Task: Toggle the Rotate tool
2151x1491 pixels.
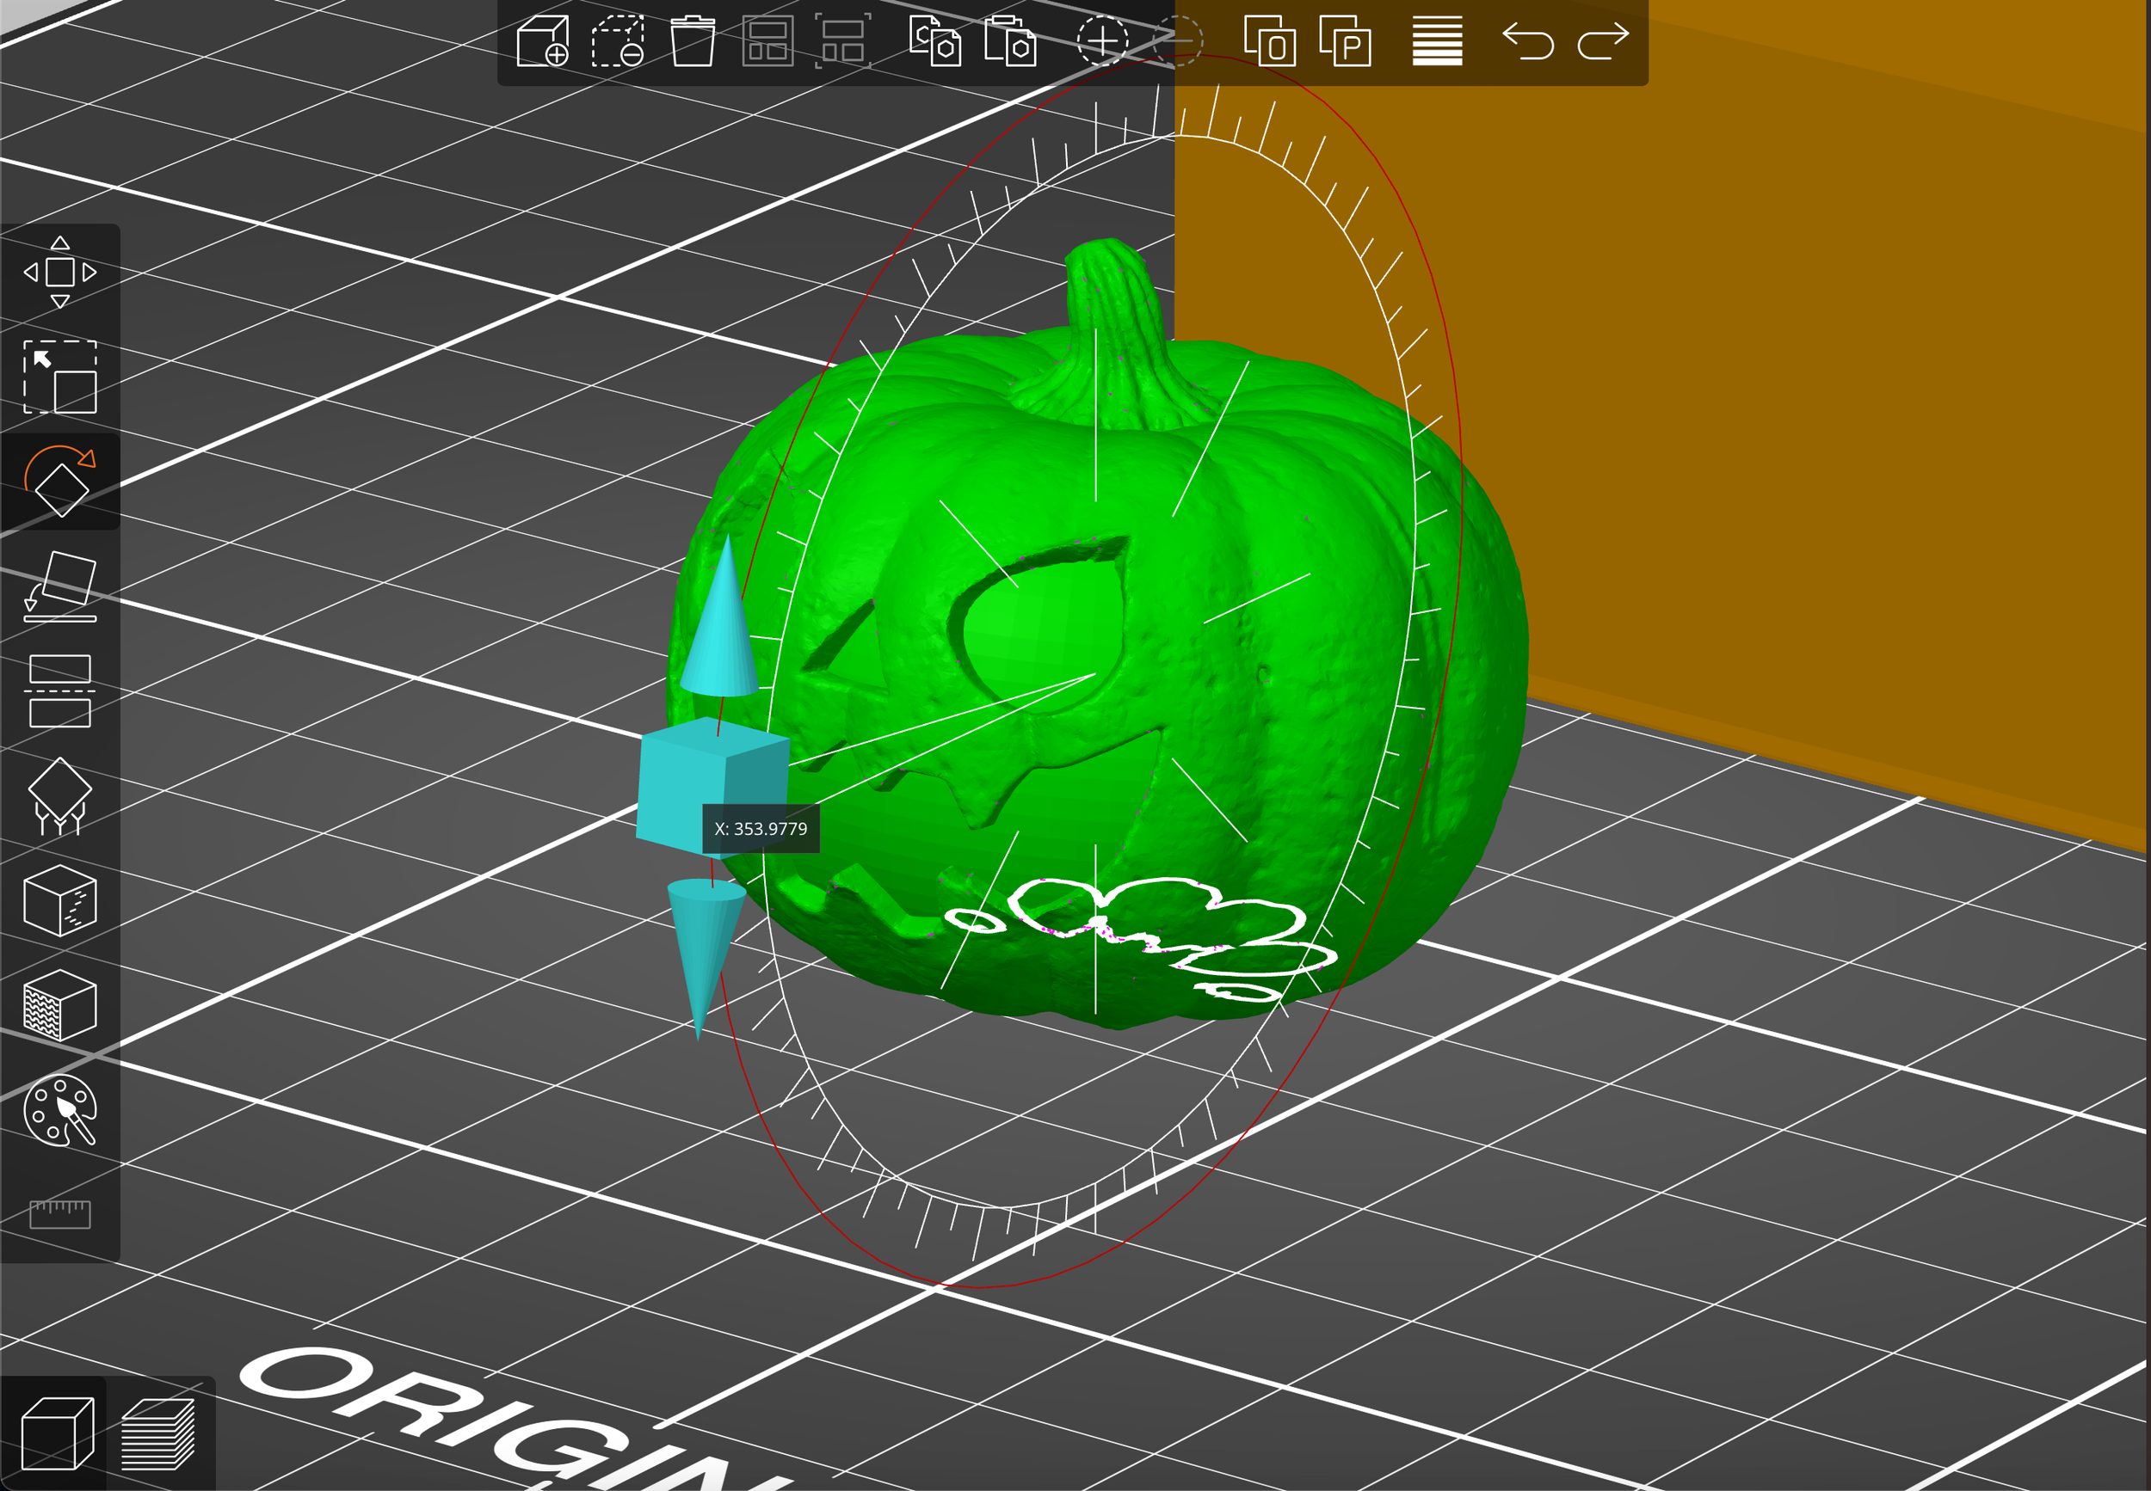Action: 60,482
